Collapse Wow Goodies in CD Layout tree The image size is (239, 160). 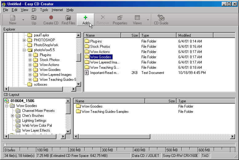point(6,106)
